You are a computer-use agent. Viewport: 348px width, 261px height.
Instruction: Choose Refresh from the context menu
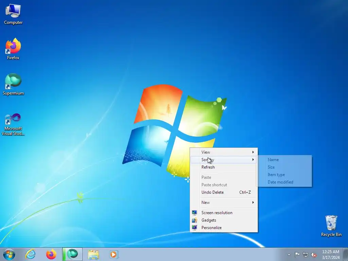pyautogui.click(x=224, y=167)
